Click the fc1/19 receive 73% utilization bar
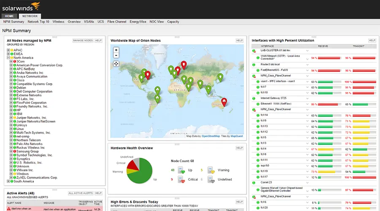 [329, 172]
